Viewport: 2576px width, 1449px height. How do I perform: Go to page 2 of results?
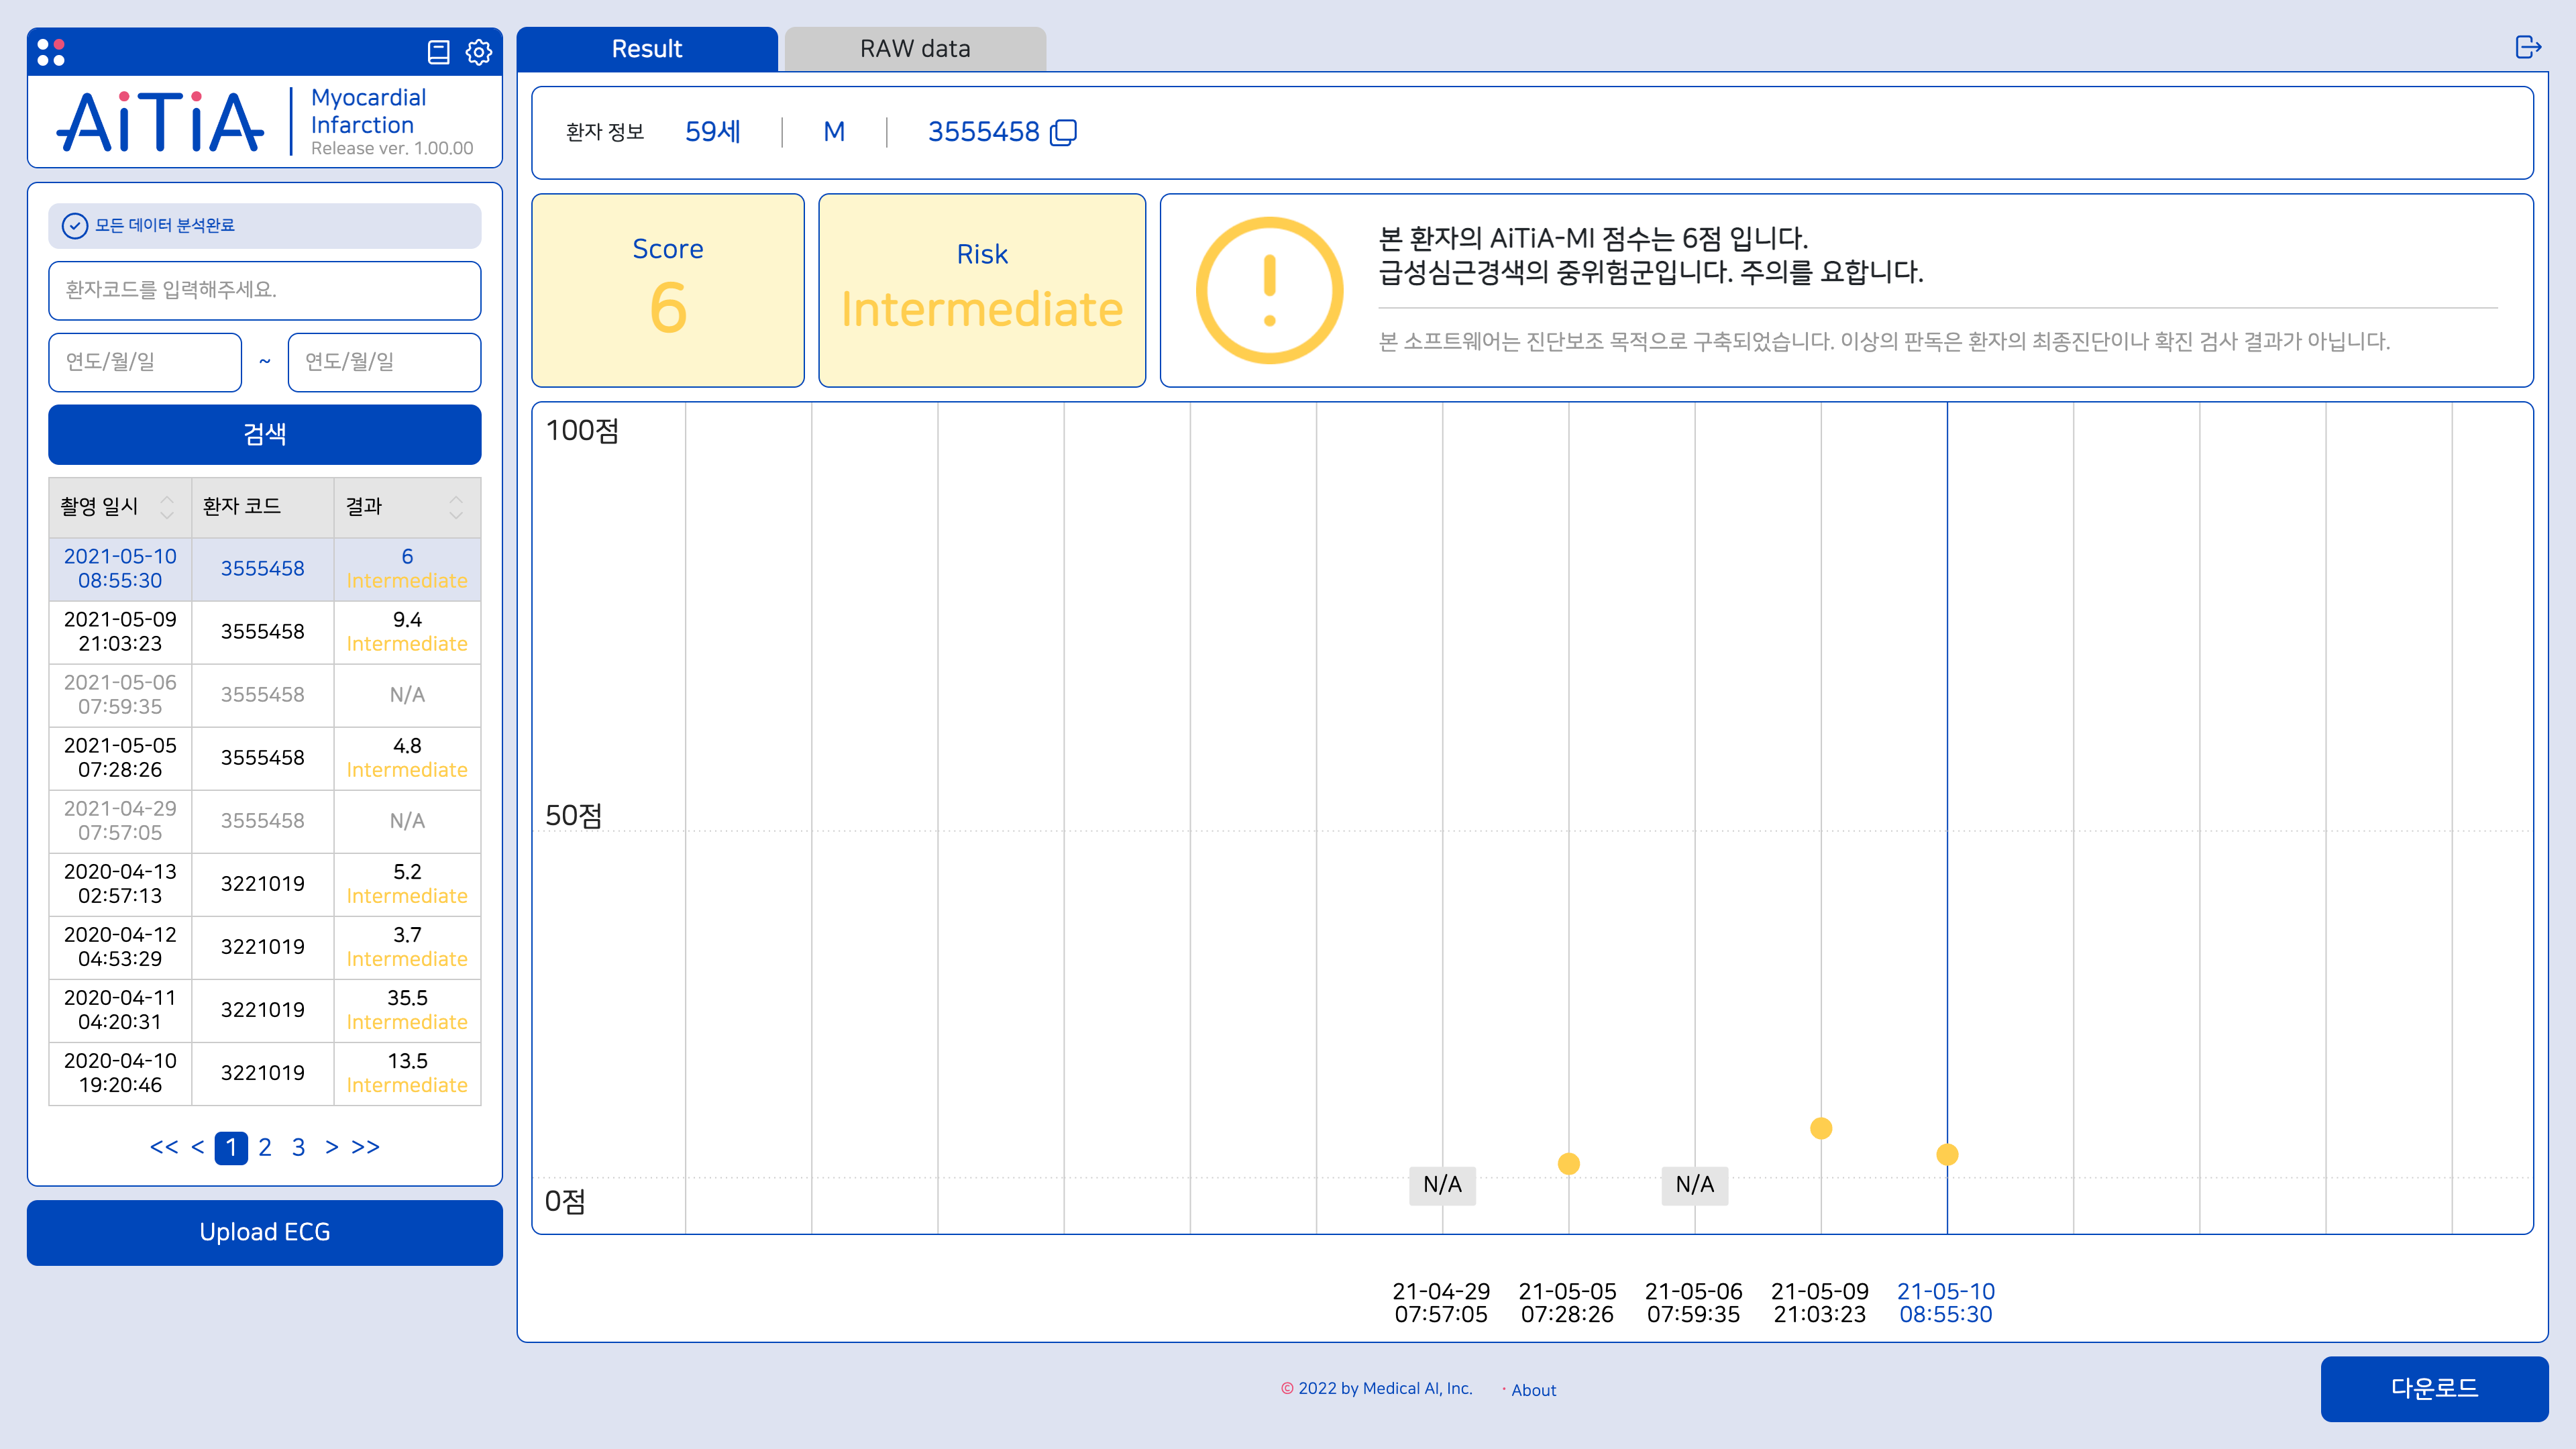[264, 1147]
